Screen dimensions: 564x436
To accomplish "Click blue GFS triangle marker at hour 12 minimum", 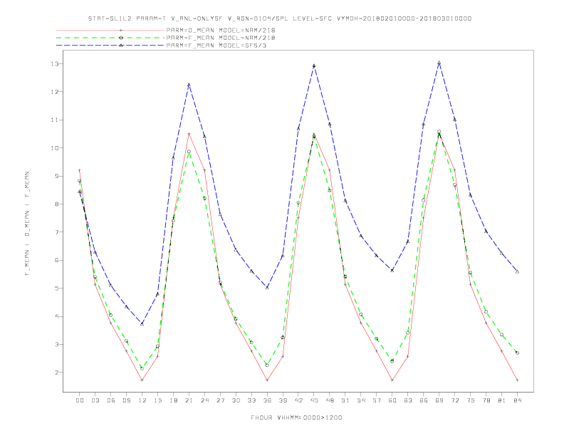I will 142,323.
